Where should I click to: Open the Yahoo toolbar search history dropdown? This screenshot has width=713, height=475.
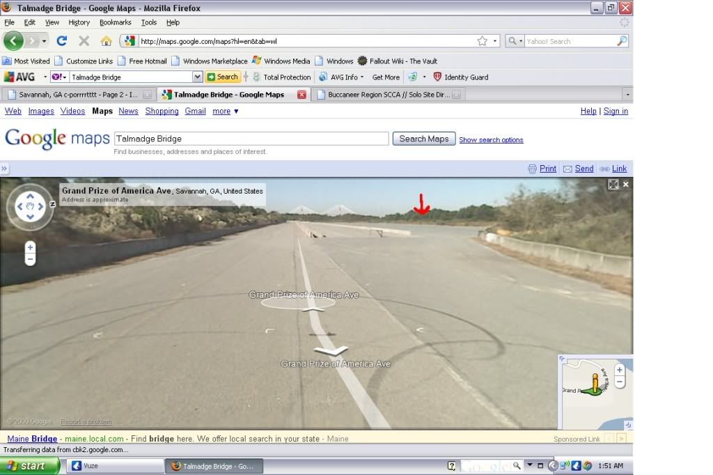(197, 77)
